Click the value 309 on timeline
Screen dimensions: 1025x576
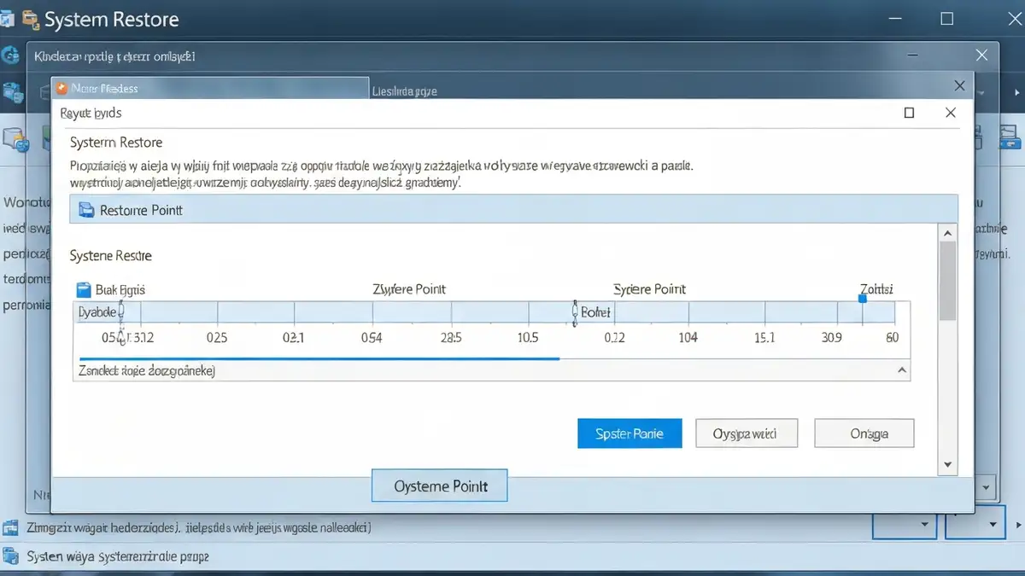tap(832, 337)
